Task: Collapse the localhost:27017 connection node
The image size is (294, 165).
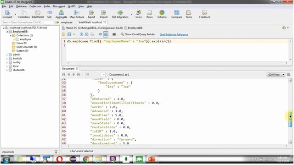Action: (4, 27)
